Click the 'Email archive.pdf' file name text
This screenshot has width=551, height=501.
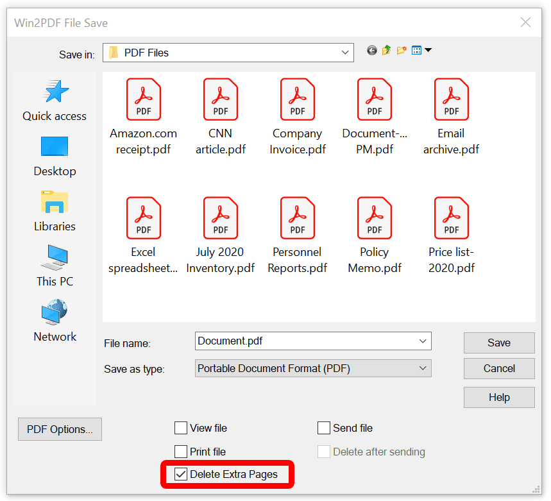pyautogui.click(x=451, y=141)
